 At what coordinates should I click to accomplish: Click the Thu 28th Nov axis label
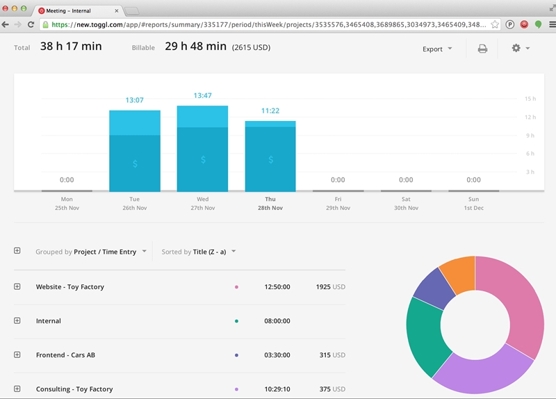tap(270, 204)
